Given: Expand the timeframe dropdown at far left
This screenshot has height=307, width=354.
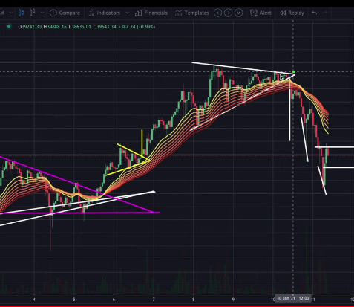Looking at the screenshot, I should click(x=10, y=13).
